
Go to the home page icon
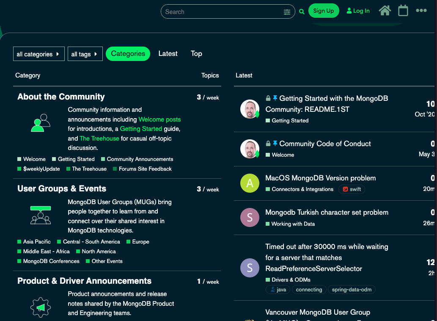pyautogui.click(x=385, y=11)
